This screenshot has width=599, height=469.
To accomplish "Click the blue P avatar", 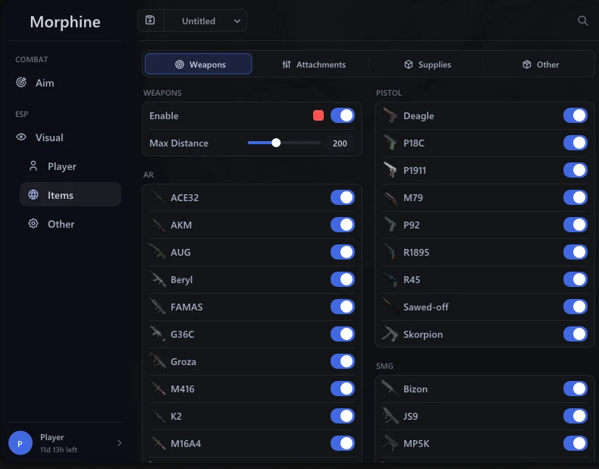I will pyautogui.click(x=20, y=443).
